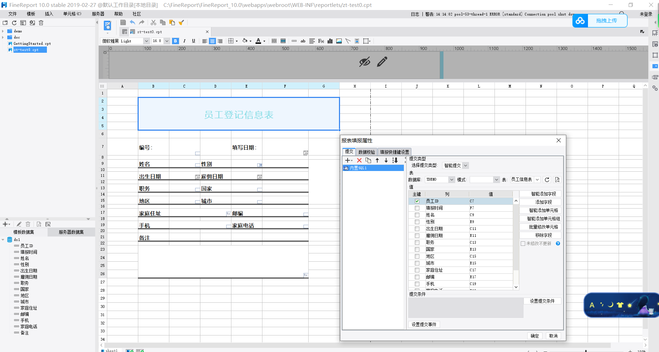Click the sort submit items icon
This screenshot has height=352, width=659.
395,160
